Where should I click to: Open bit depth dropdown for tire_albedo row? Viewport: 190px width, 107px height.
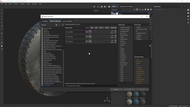(112, 33)
